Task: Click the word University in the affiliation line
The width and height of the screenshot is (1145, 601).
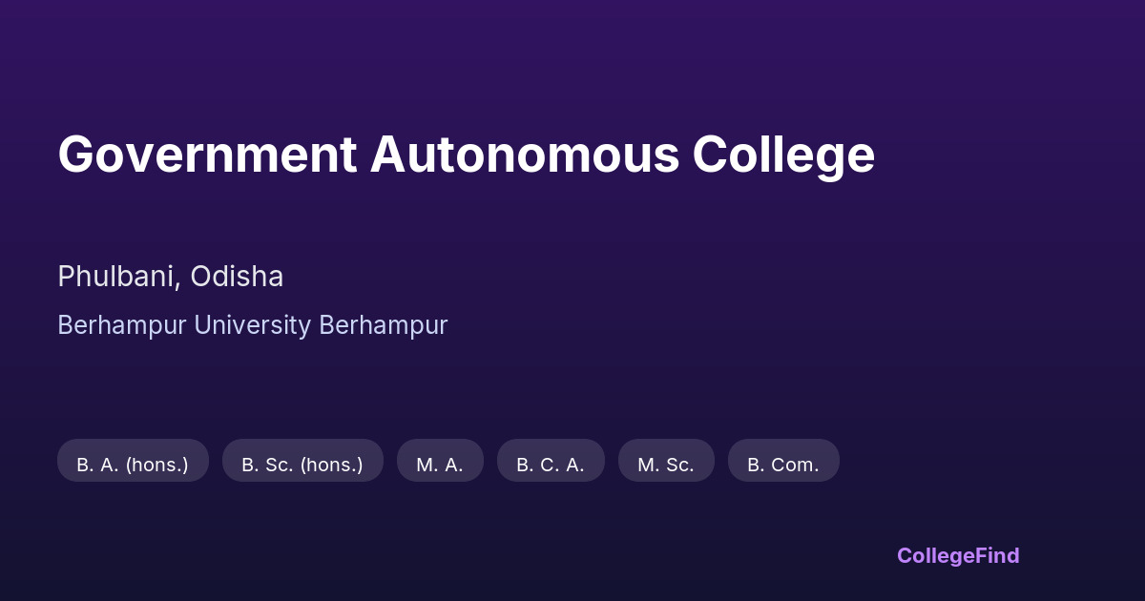Action: coord(252,325)
